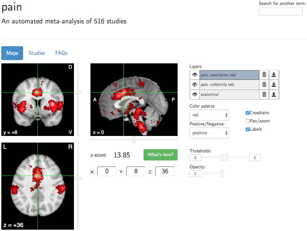Download the pain: association test map
The height and width of the screenshot is (231, 307).
click(x=274, y=75)
